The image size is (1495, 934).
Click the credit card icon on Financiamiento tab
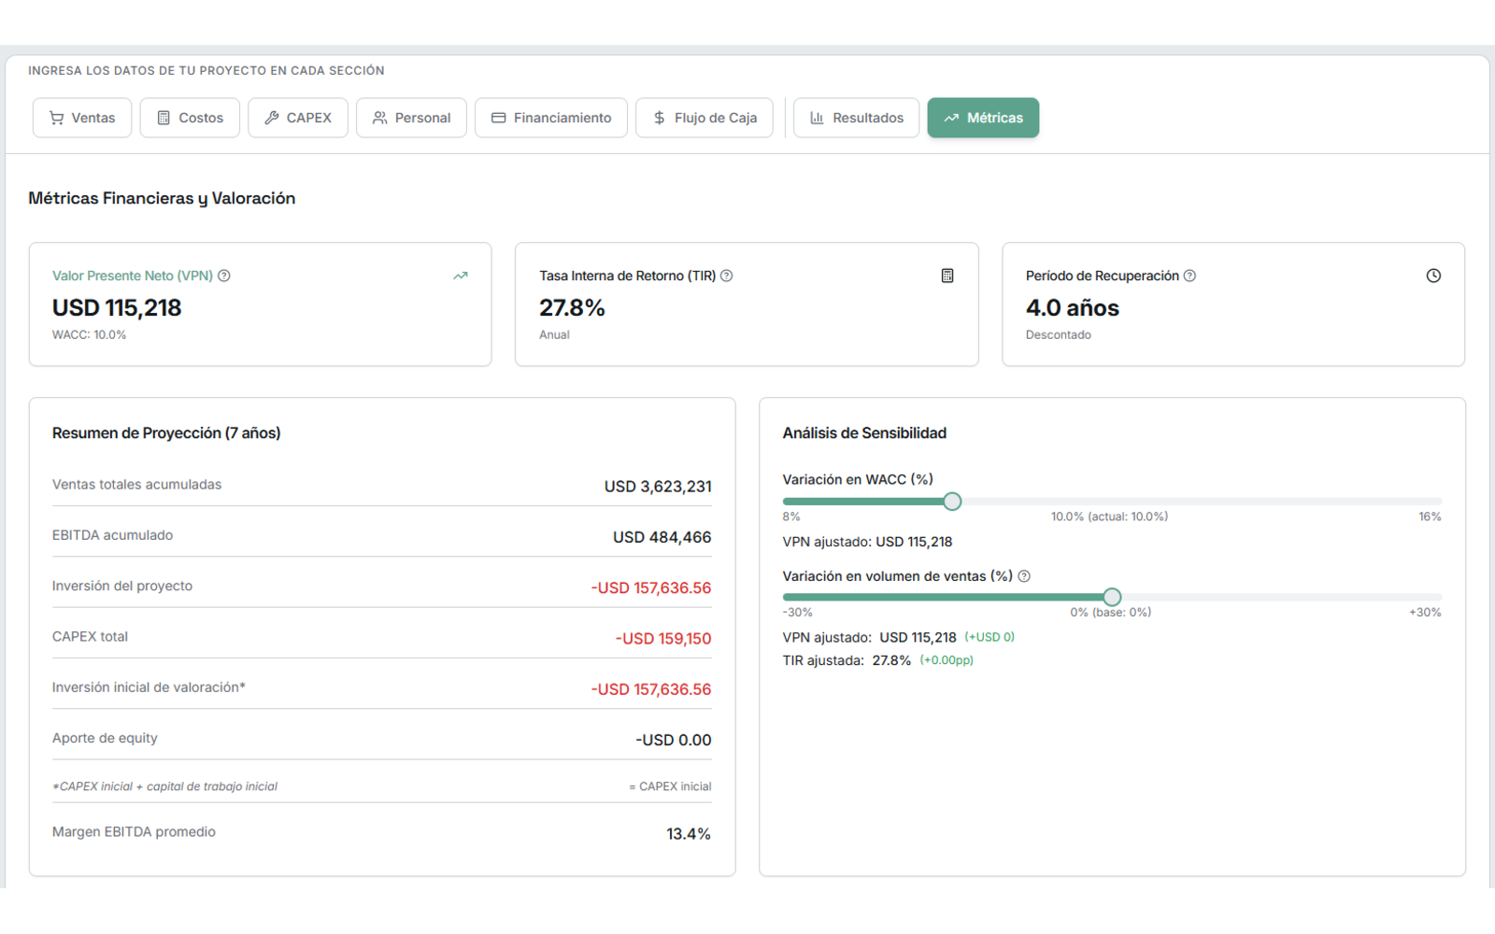point(499,118)
